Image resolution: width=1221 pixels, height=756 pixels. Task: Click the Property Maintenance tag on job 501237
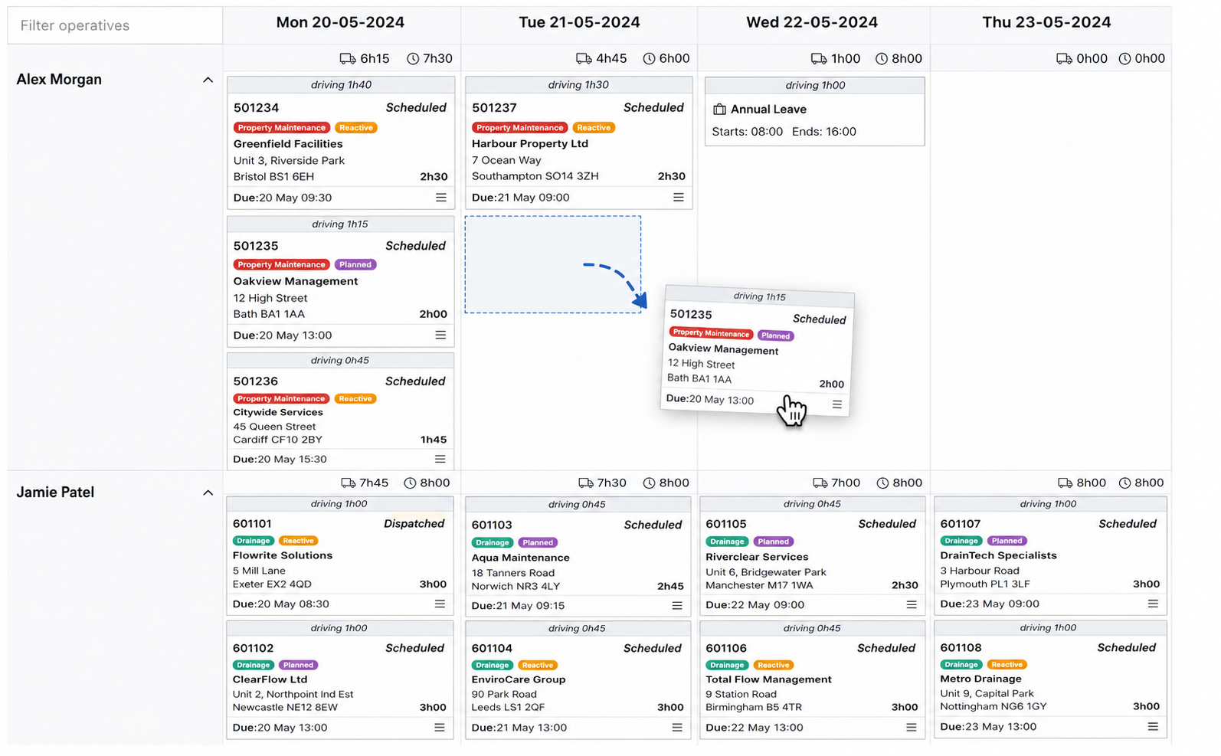pos(520,128)
